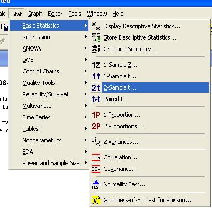Expand the Regression submenu arrow
The width and height of the screenshot is (212, 213).
(86, 37)
